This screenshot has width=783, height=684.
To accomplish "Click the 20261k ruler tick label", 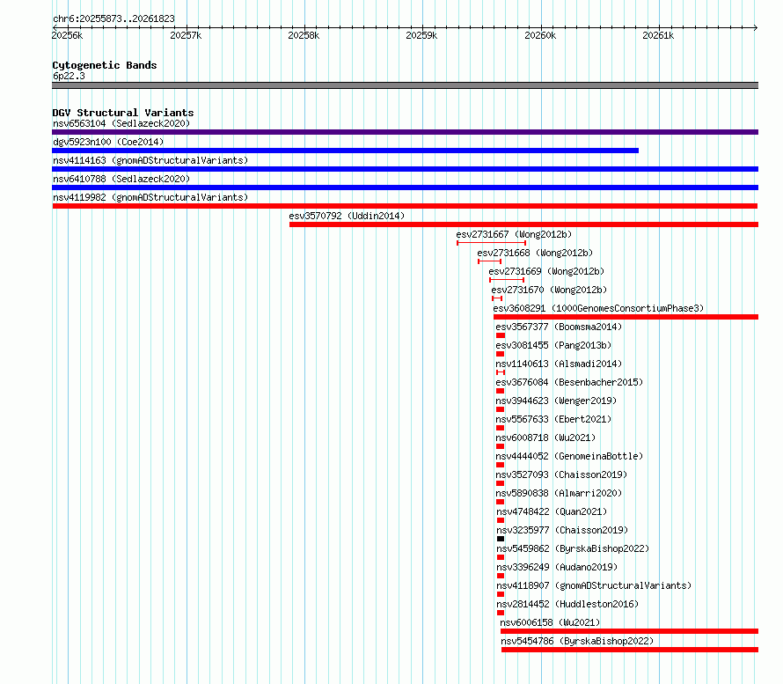I will click(x=658, y=35).
